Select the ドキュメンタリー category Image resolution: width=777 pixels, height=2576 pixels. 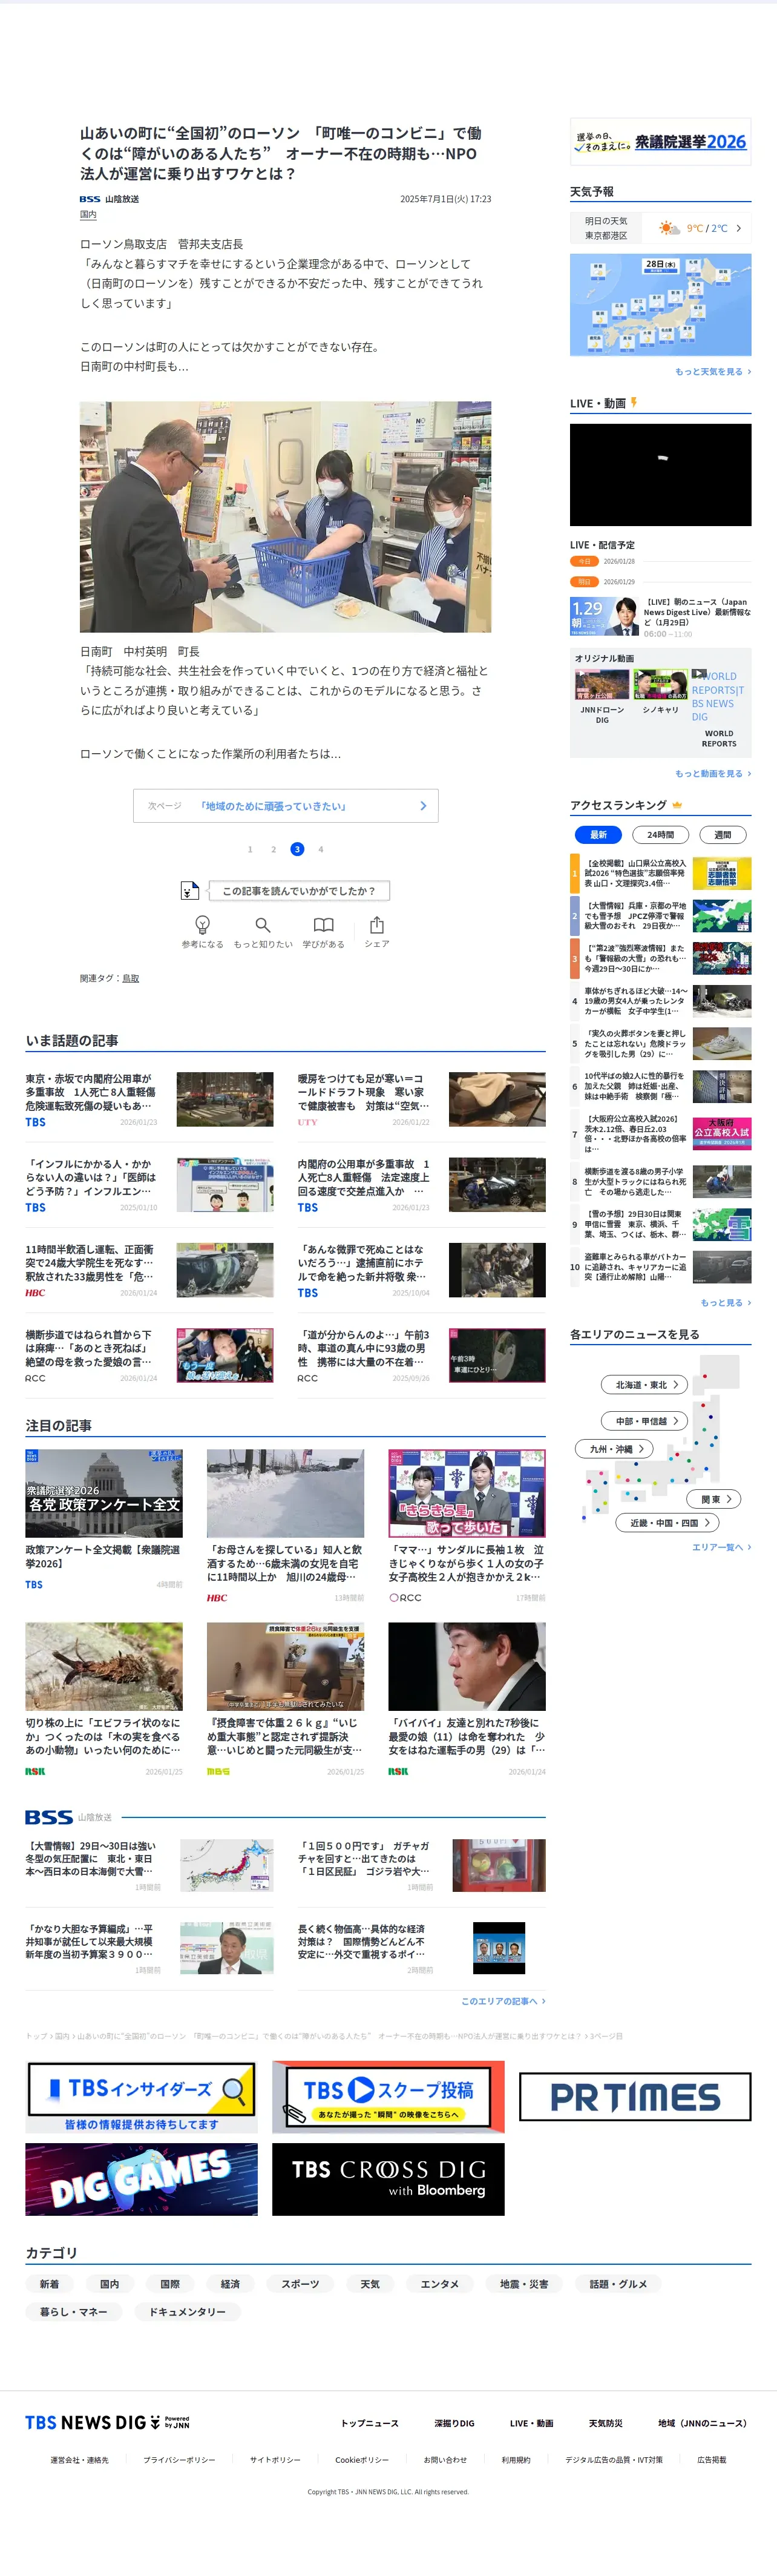[x=187, y=2312]
